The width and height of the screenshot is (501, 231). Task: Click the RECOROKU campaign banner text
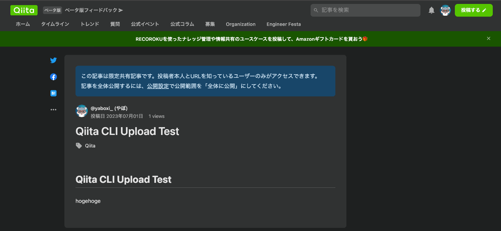pos(252,39)
